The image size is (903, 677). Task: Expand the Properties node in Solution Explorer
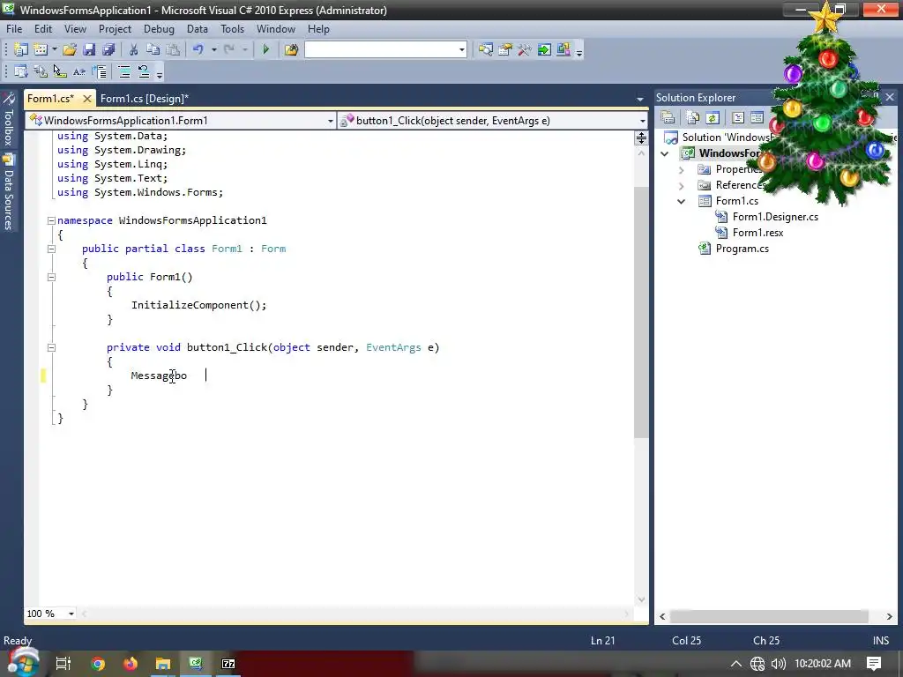[682, 170]
